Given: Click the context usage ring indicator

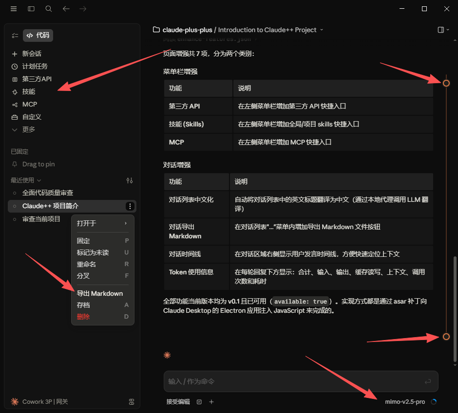Looking at the screenshot, I should click(x=434, y=402).
